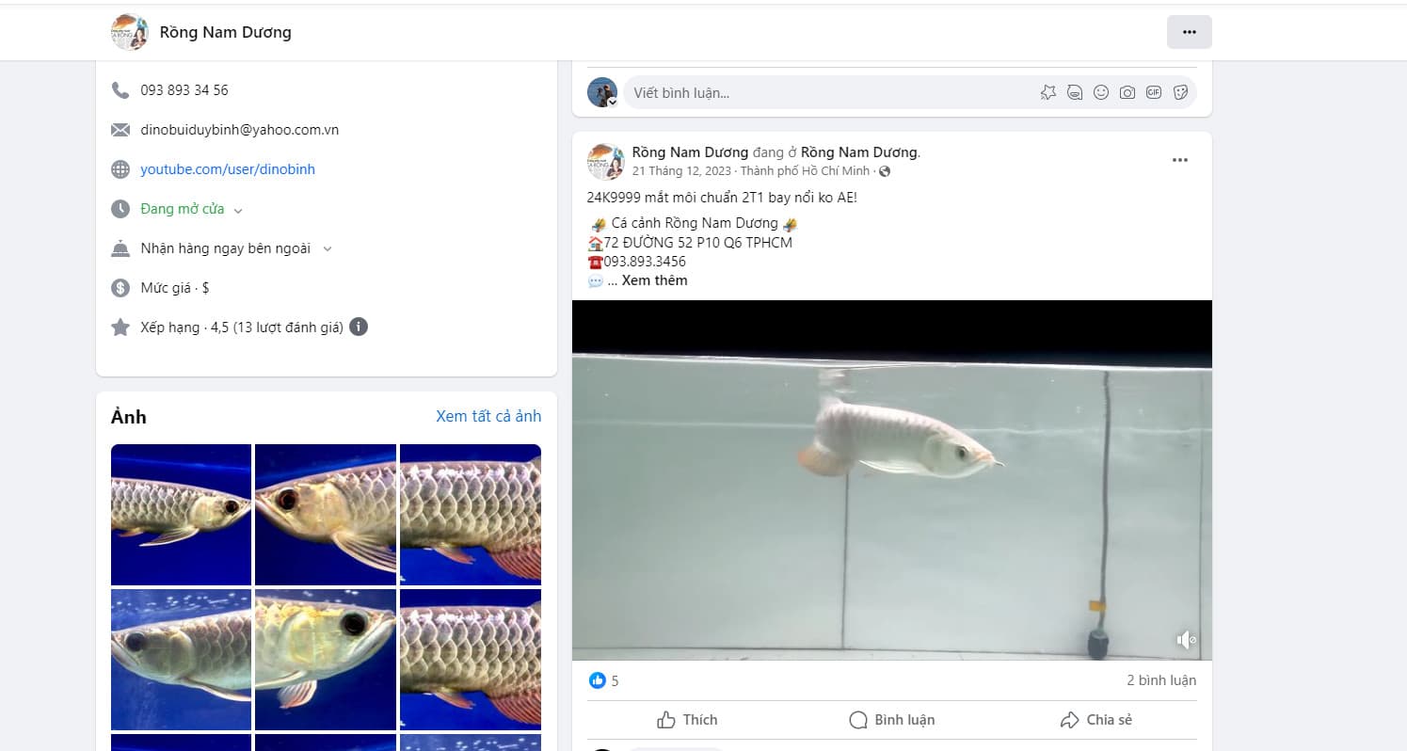Focus the Viết bình luận comment field
The image size is (1407, 751).
point(828,92)
